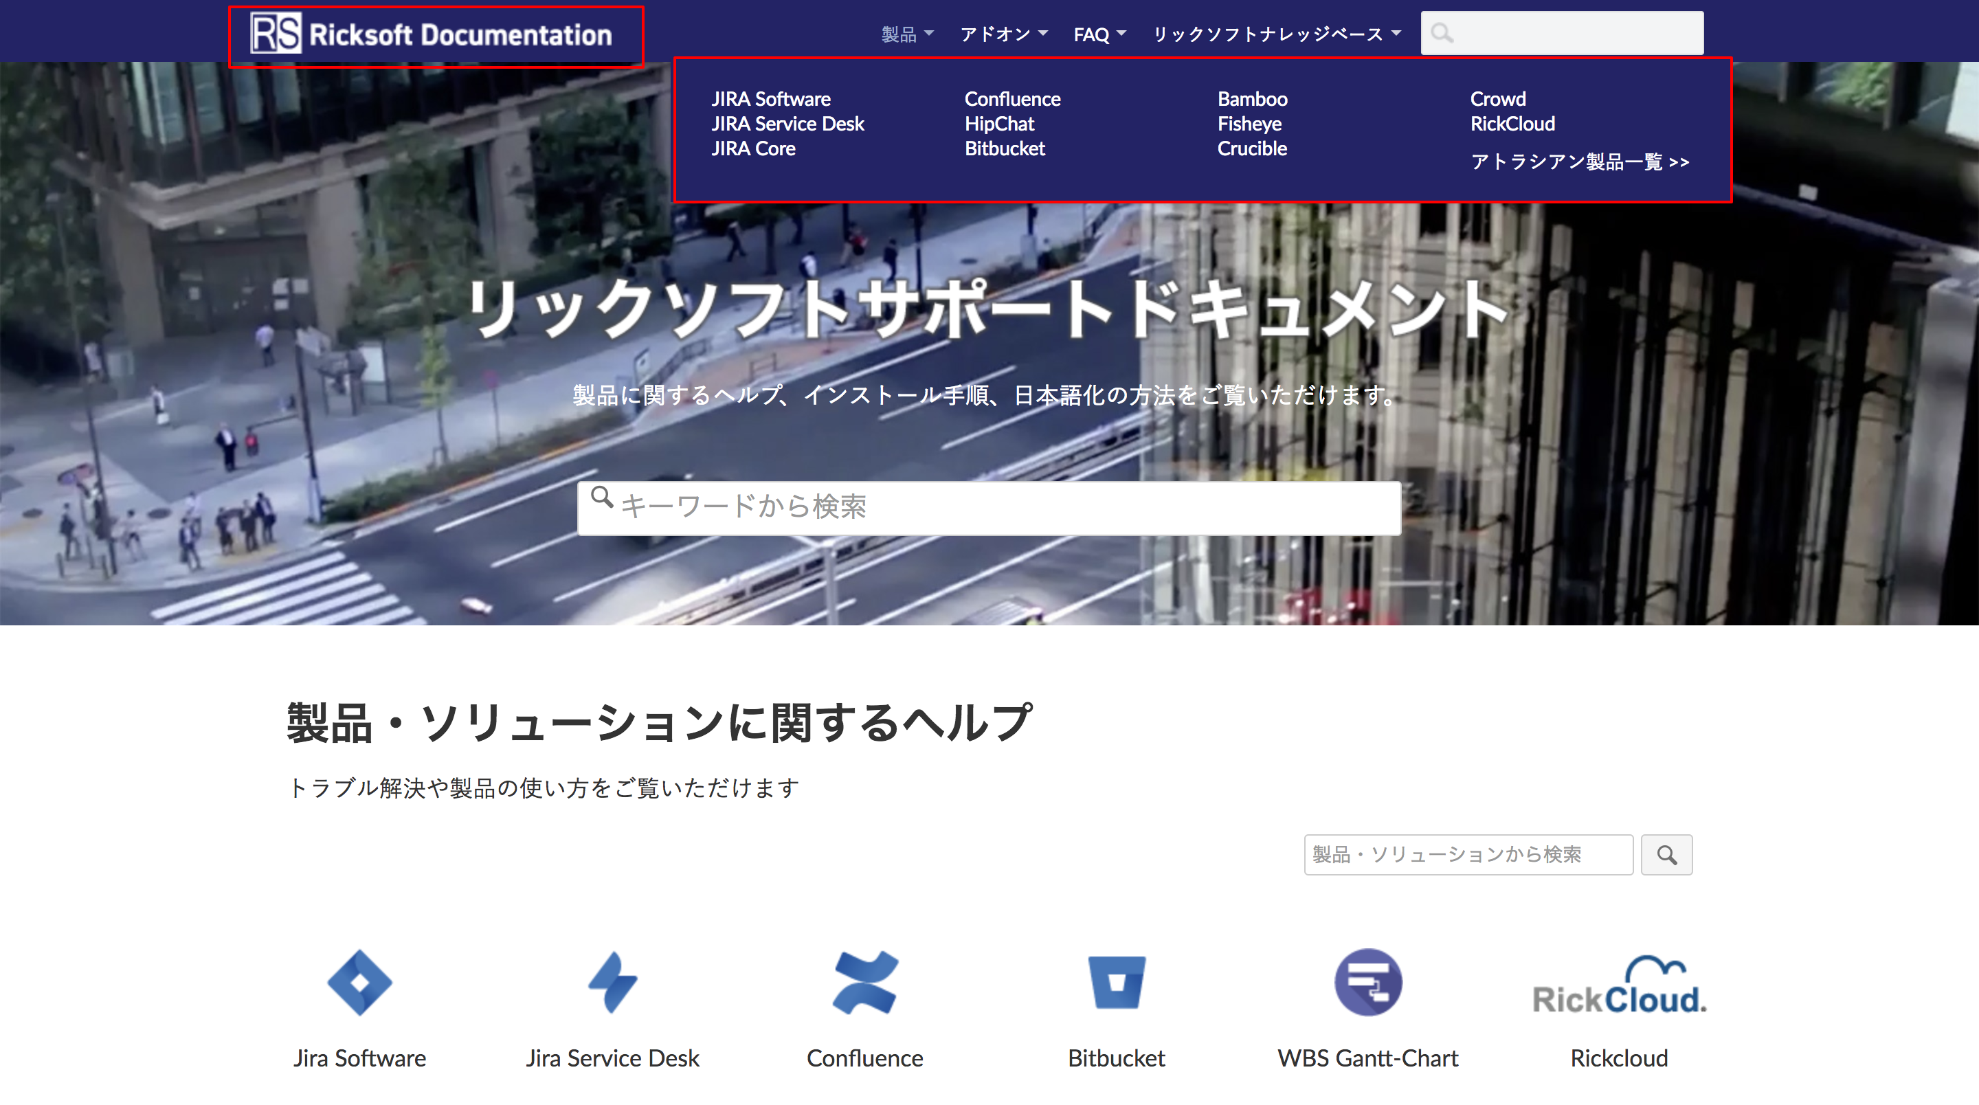The image size is (1979, 1105).
Task: Open the Jira Service Desk text link
Action: pyautogui.click(x=612, y=1058)
